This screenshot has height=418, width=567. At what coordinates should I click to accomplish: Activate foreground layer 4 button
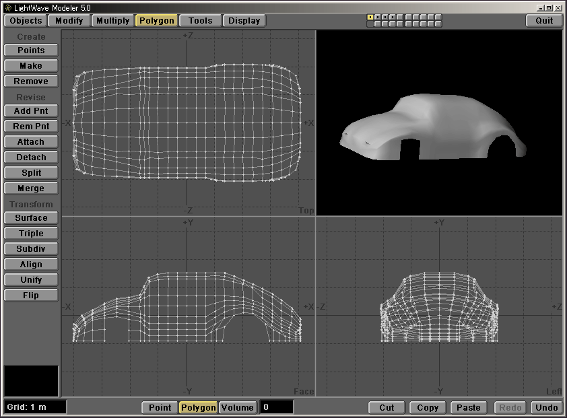393,17
